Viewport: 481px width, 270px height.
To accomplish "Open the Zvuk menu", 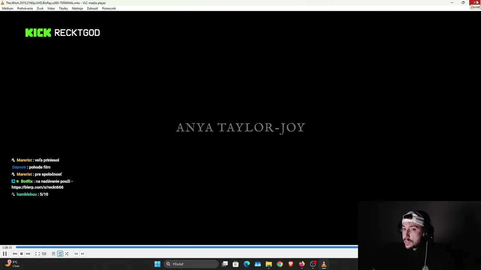I will click(x=40, y=8).
